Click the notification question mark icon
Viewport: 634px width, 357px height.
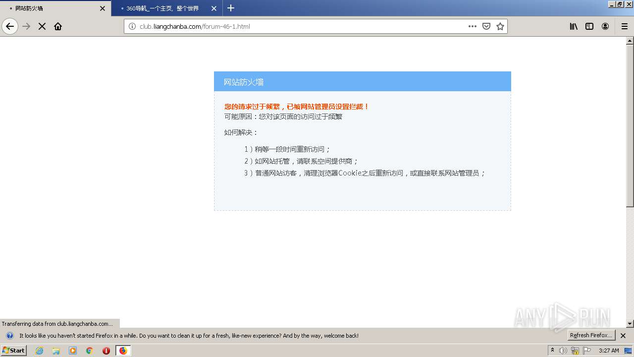click(9, 336)
